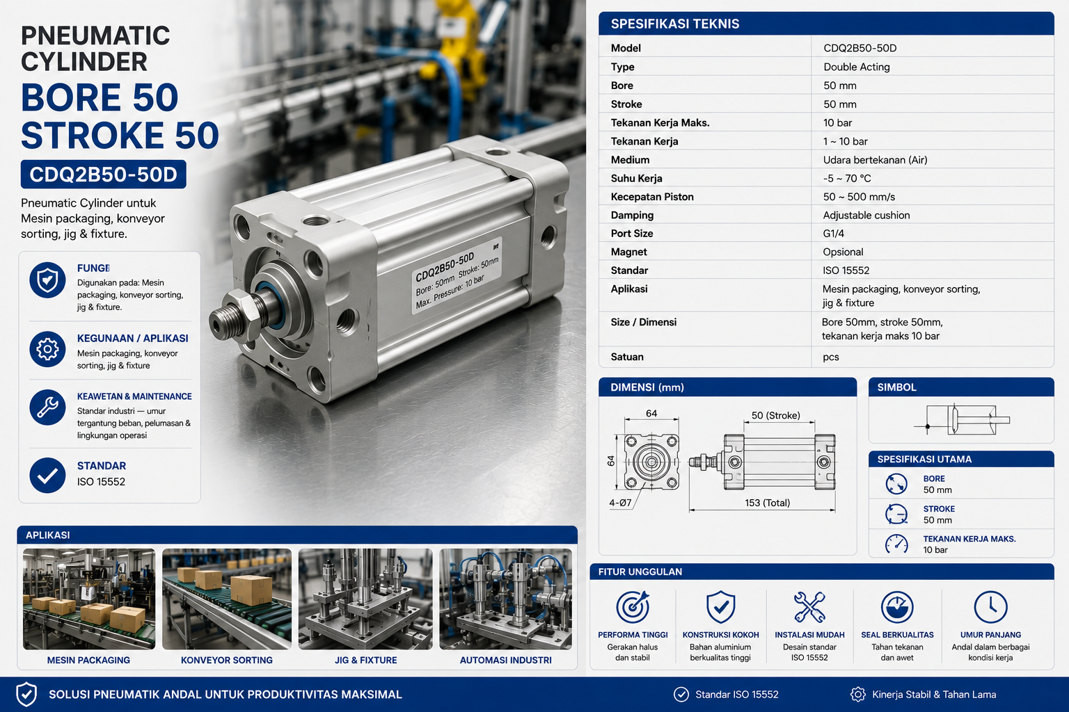Image resolution: width=1069 pixels, height=712 pixels.
Task: Click the Mesin Packaging caption
Action: (x=88, y=660)
